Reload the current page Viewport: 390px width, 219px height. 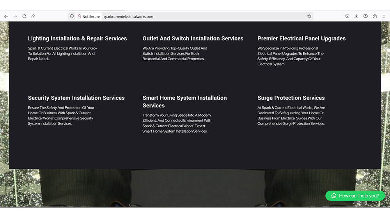24,16
